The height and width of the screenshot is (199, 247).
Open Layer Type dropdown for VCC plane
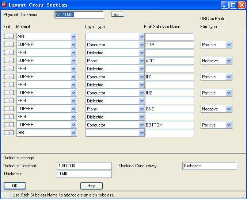coord(142,61)
